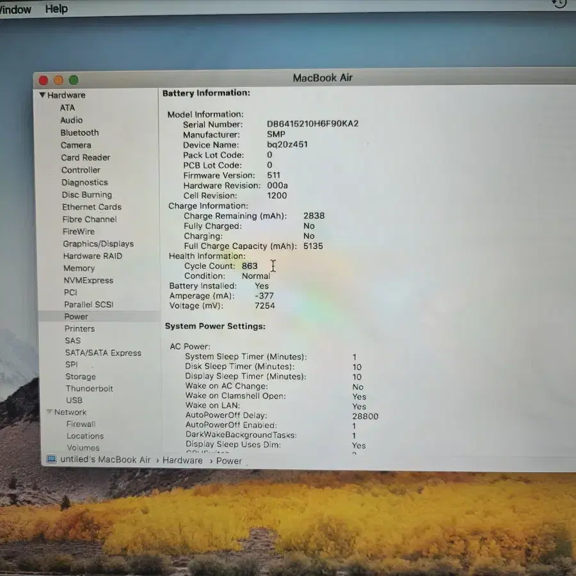
Task: Click the System Power Settings heading
Action: [215, 326]
